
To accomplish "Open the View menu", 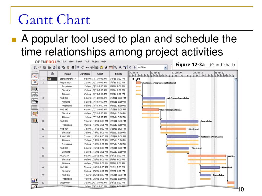I will [71, 62].
